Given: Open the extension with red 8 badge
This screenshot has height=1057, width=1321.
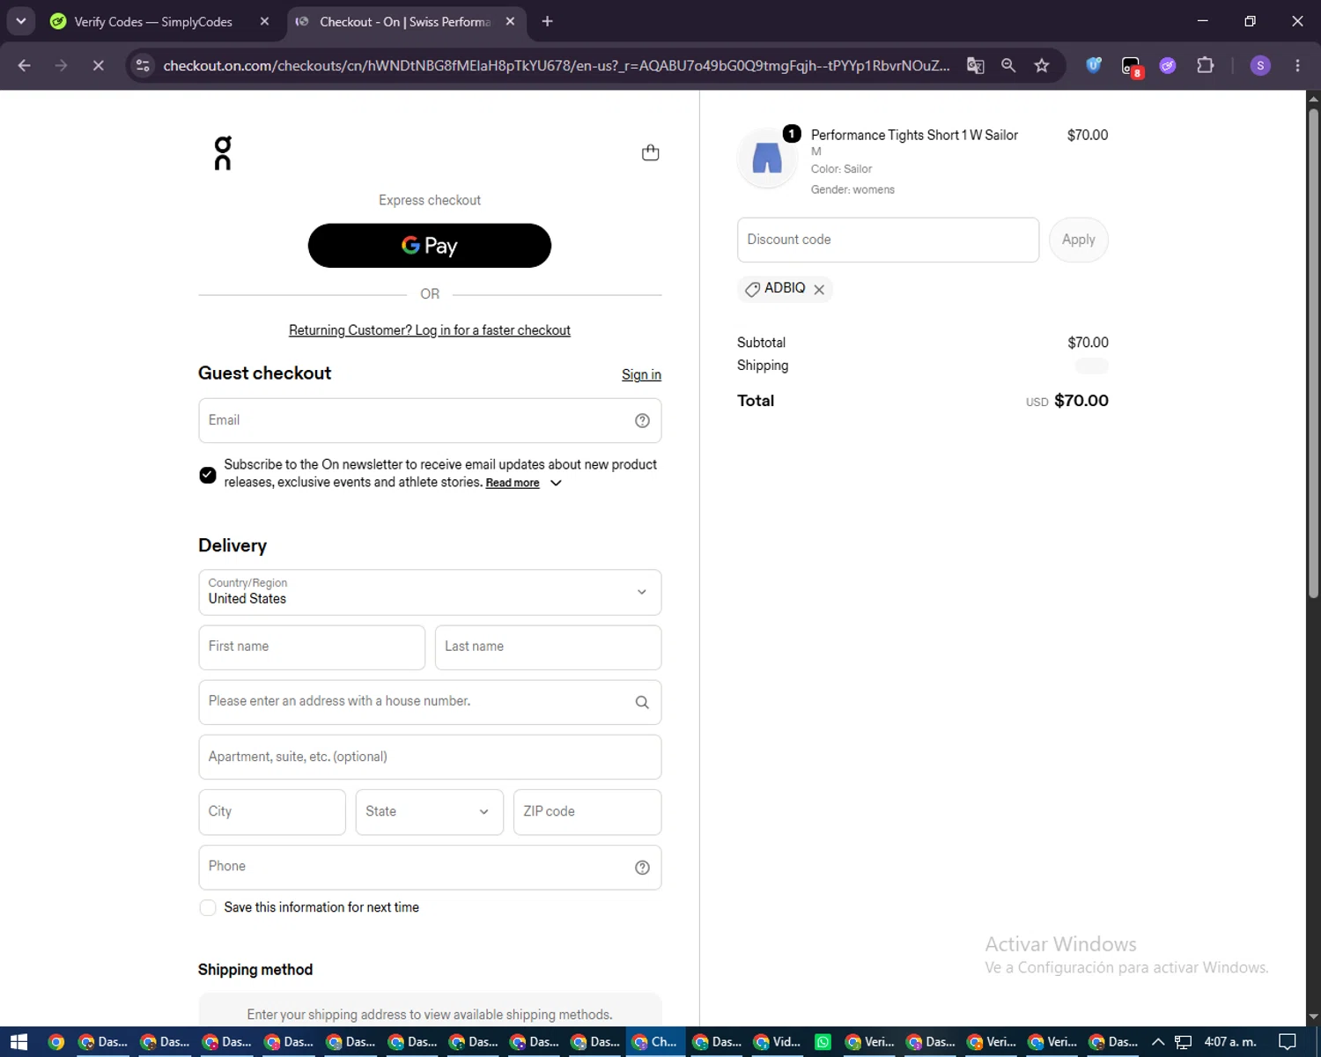Looking at the screenshot, I should (1132, 66).
